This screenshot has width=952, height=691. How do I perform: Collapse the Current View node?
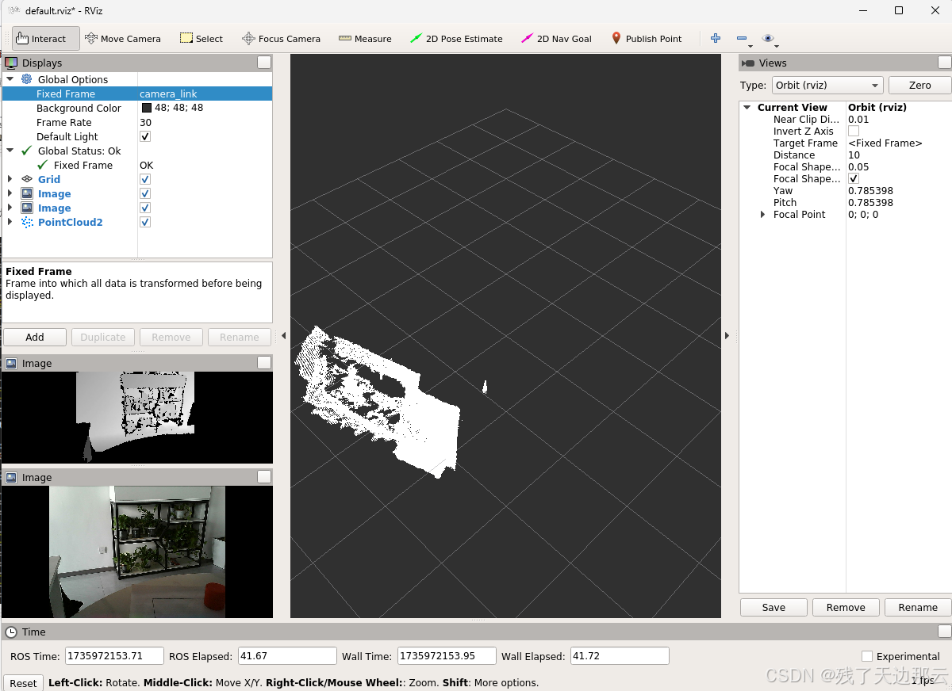coord(747,107)
